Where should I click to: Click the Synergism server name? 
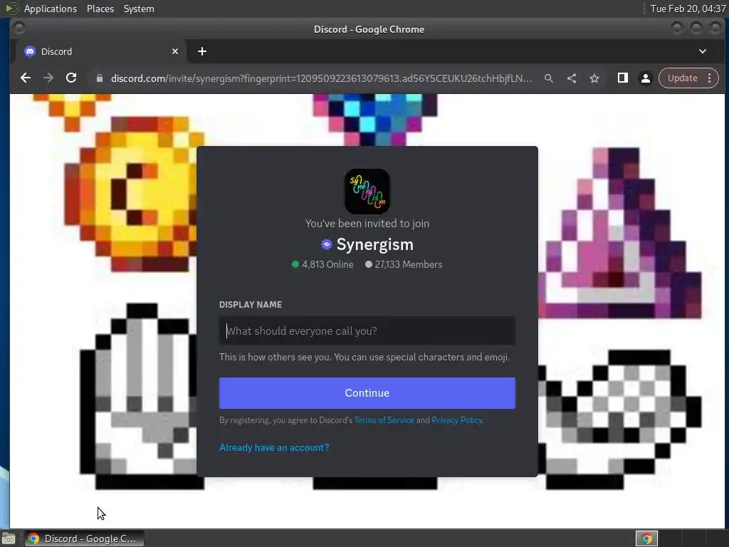point(374,244)
